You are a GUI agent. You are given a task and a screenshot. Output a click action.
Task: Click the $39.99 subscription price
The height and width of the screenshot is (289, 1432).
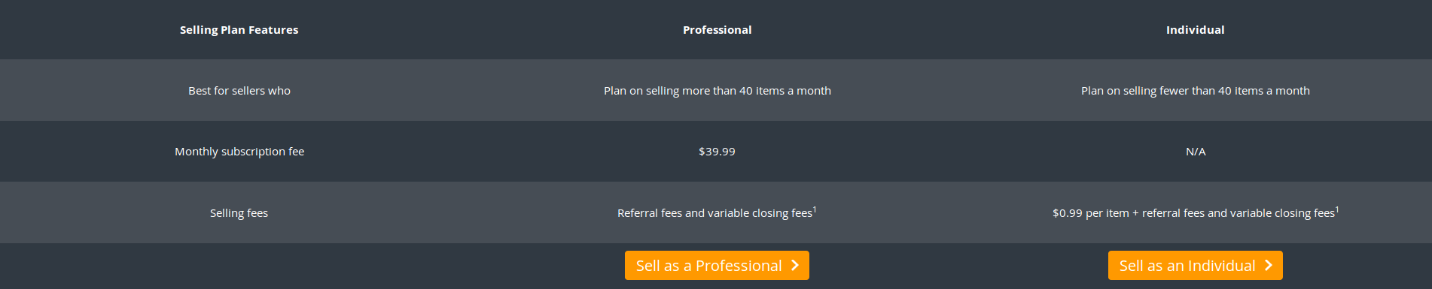click(x=717, y=152)
